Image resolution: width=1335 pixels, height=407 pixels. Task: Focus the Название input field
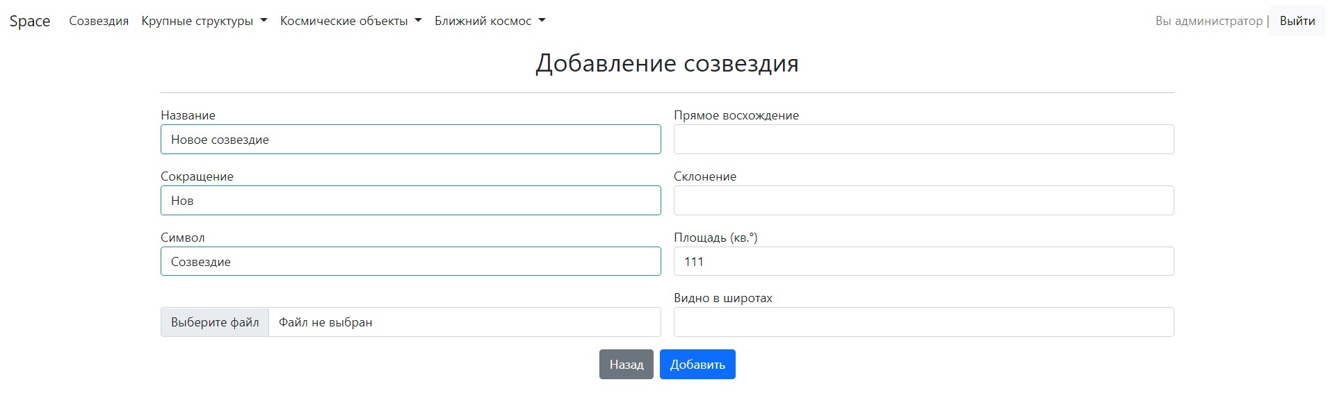411,140
